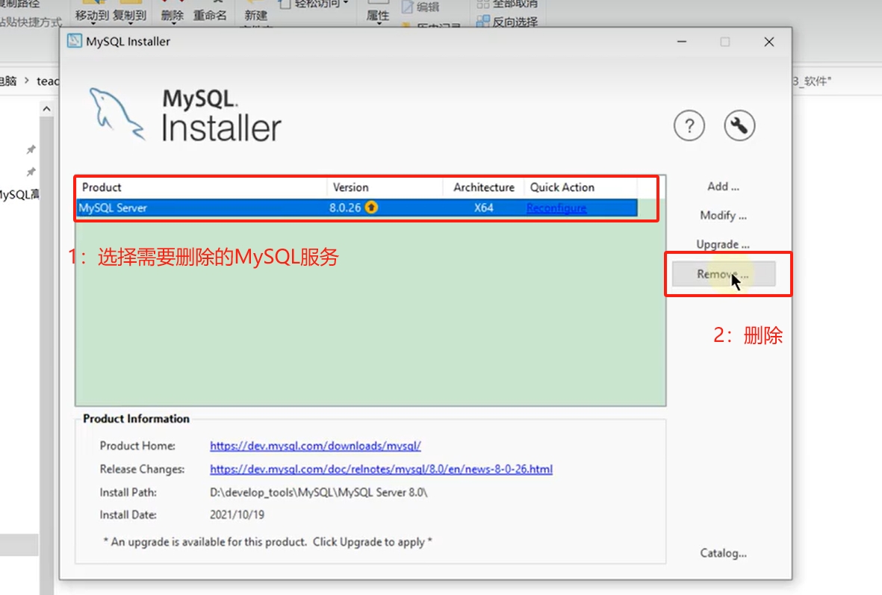This screenshot has height=595, width=882.
Task: Click the Upgrade ... button
Action: click(x=724, y=245)
